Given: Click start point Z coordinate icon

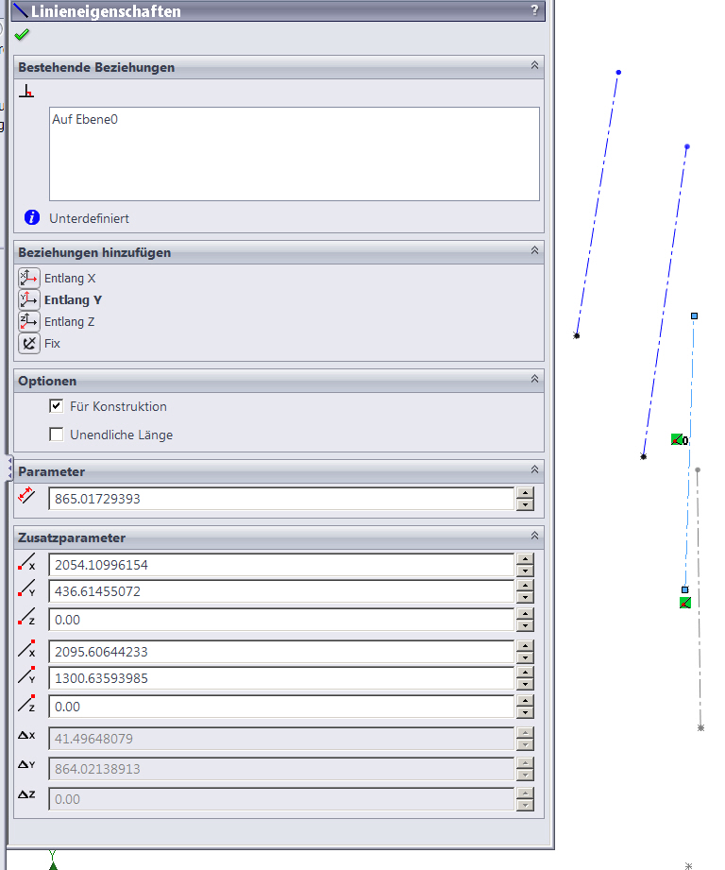Looking at the screenshot, I should click(26, 617).
